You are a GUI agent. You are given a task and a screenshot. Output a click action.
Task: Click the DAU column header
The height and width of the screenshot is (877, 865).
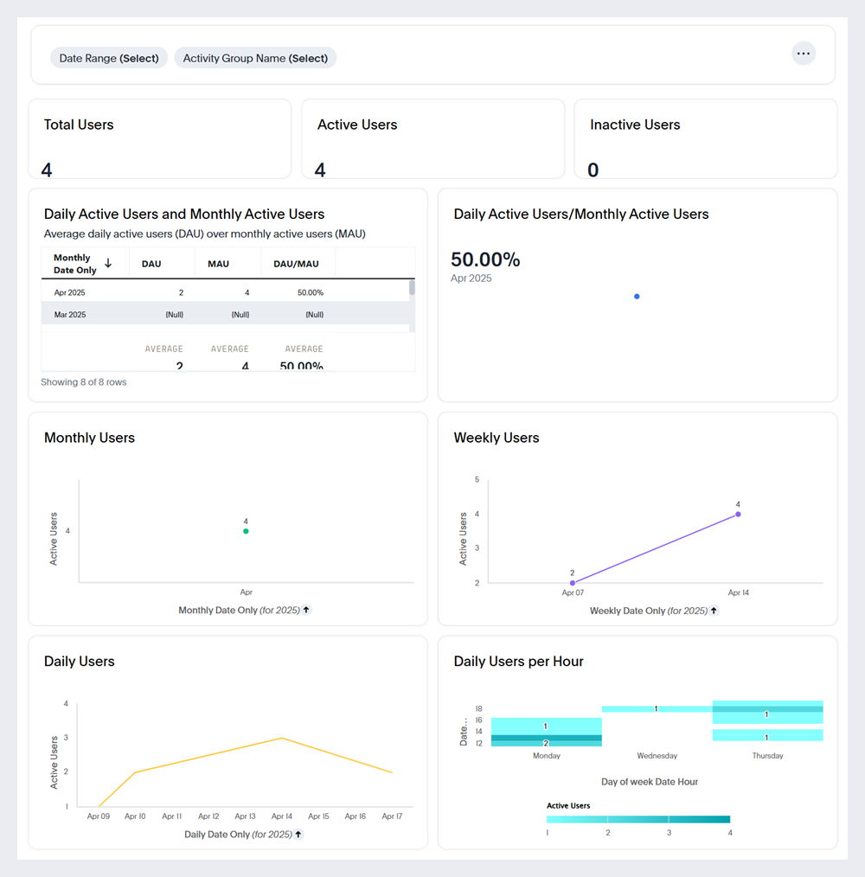point(151,264)
